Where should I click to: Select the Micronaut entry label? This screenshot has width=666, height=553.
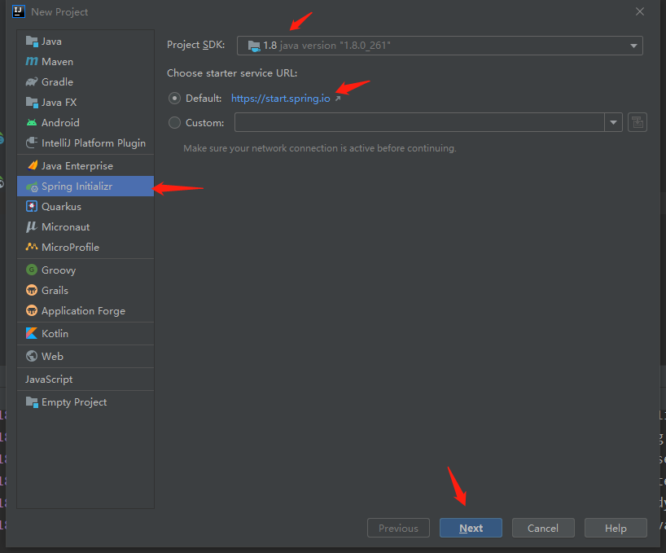point(65,226)
